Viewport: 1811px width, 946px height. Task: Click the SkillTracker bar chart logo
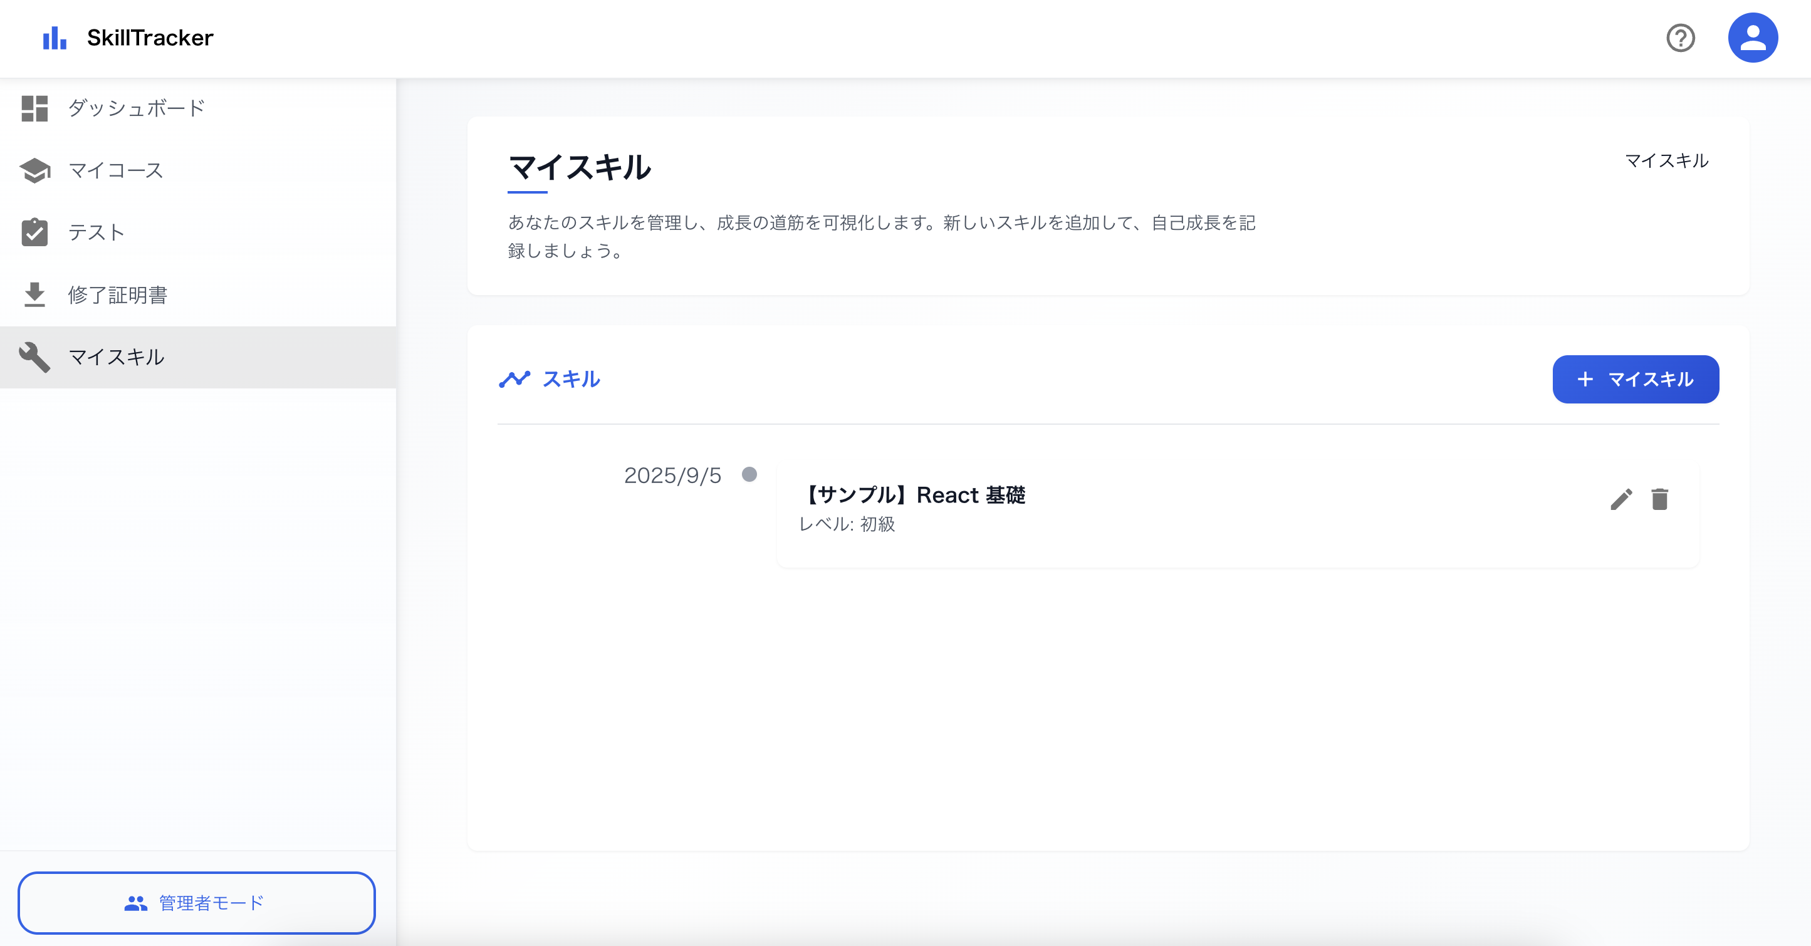point(54,38)
